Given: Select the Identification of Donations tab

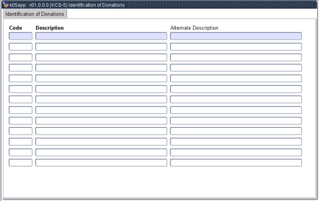Looking at the screenshot, I should click(35, 14).
